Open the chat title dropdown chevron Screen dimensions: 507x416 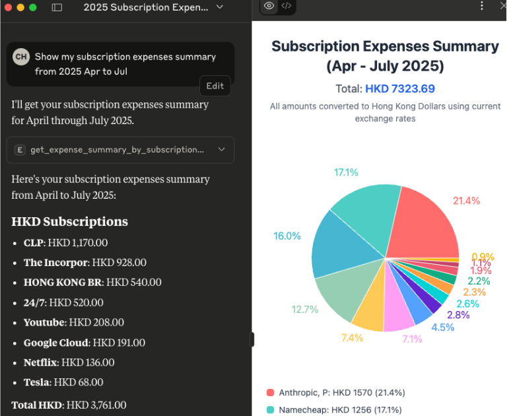220,7
